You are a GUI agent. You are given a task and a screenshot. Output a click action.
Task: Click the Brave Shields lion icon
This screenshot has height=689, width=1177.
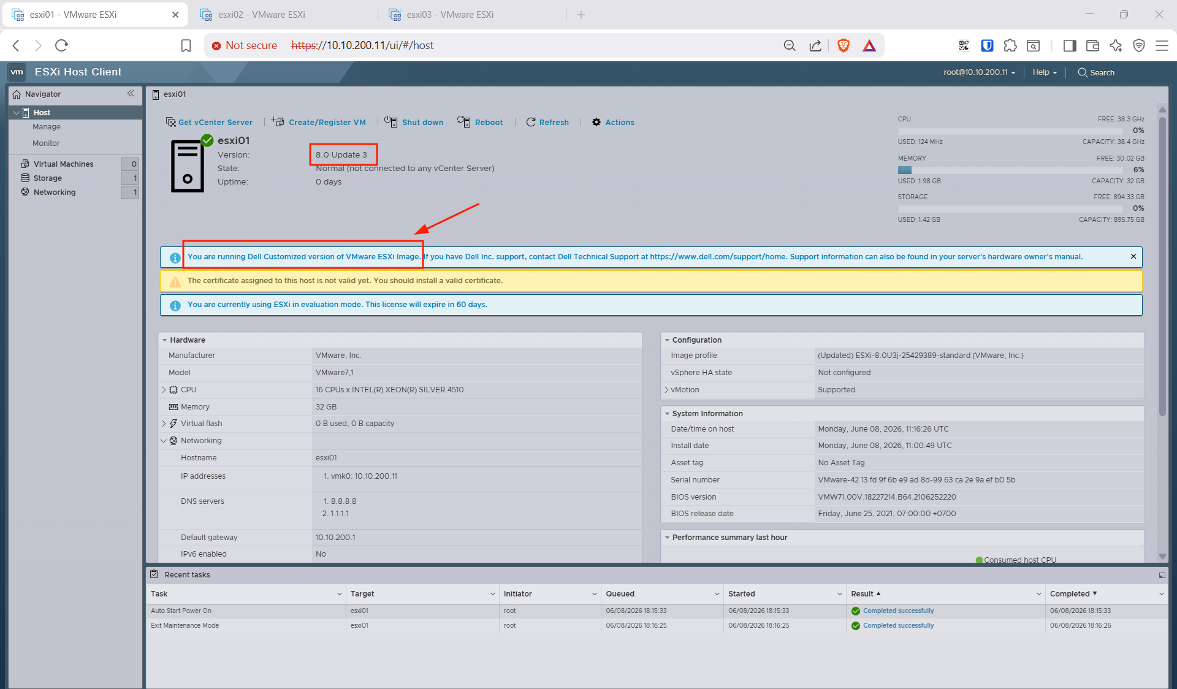point(844,45)
